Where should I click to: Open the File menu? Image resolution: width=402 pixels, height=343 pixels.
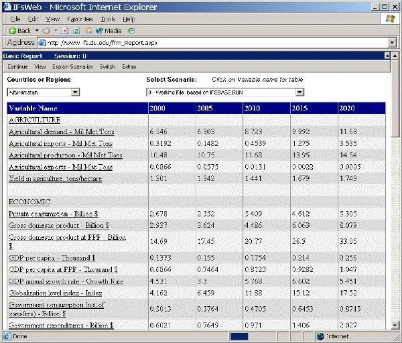(x=15, y=19)
